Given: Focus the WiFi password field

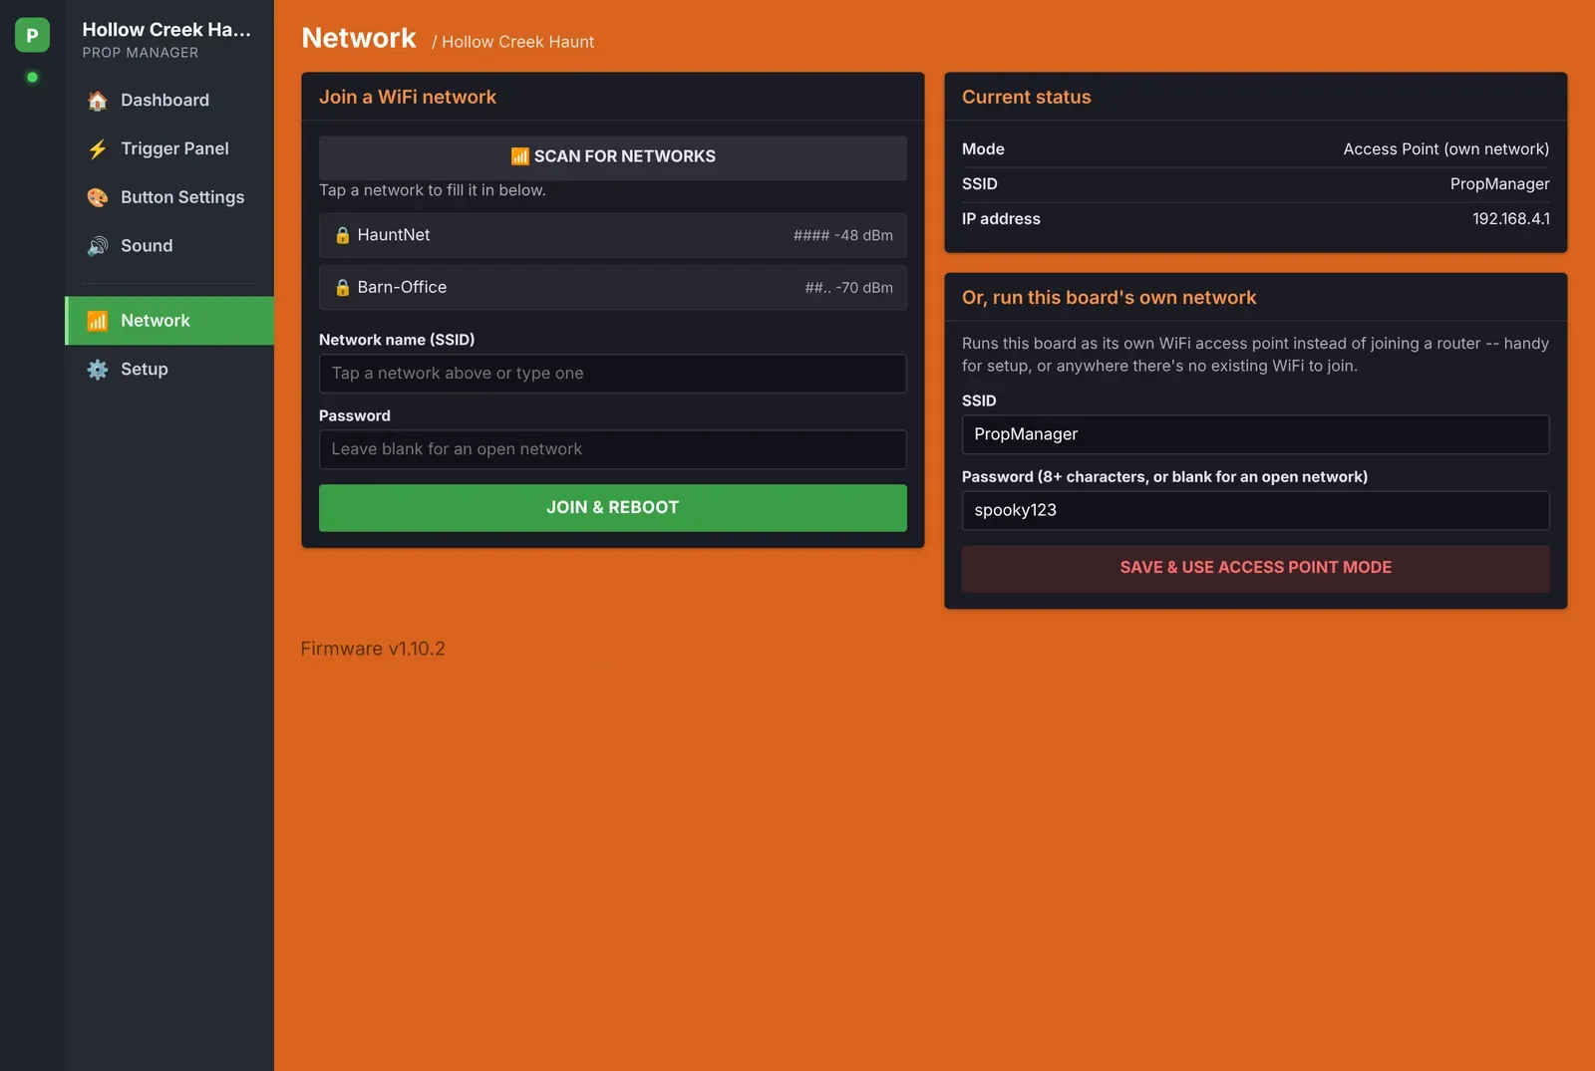Looking at the screenshot, I should [613, 449].
